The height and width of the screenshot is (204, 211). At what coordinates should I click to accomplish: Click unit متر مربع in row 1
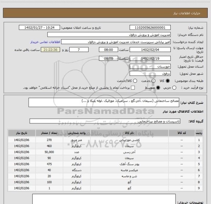click(77, 140)
